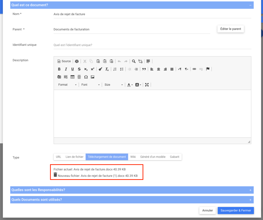The width and height of the screenshot is (263, 220).
Task: Align text left
Action: click(152, 69)
